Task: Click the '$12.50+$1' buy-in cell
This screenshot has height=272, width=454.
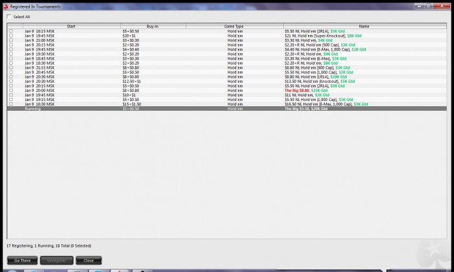Action: [x=132, y=81]
